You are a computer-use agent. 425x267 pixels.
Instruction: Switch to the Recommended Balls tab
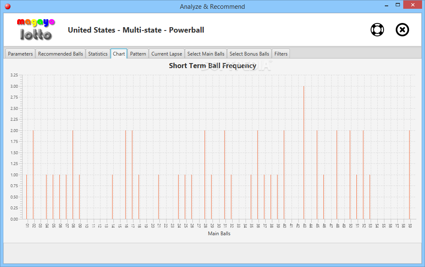(60, 53)
